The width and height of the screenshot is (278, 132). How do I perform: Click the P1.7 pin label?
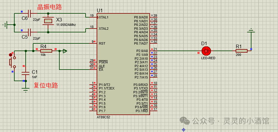[x=102, y=111]
